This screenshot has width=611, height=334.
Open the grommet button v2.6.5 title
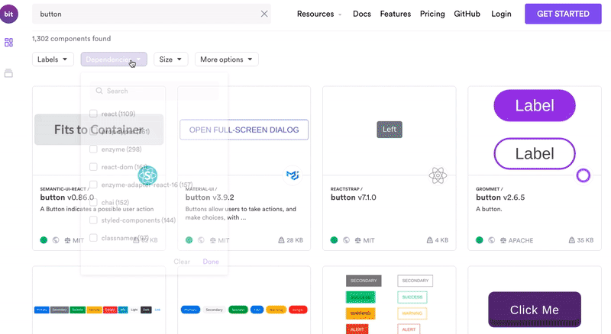tap(500, 198)
